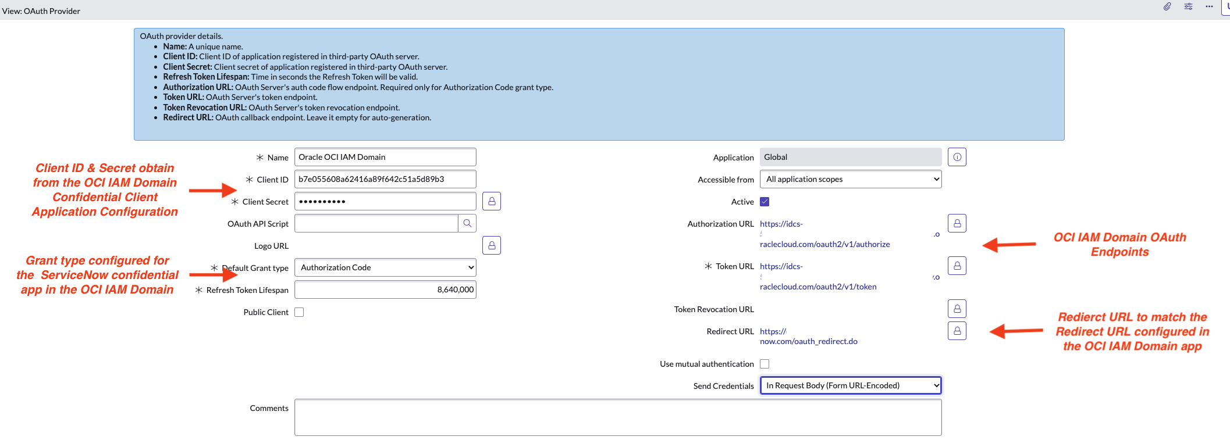Click the 'View: OAuth Provider' header text
1230x447 pixels.
tap(41, 11)
